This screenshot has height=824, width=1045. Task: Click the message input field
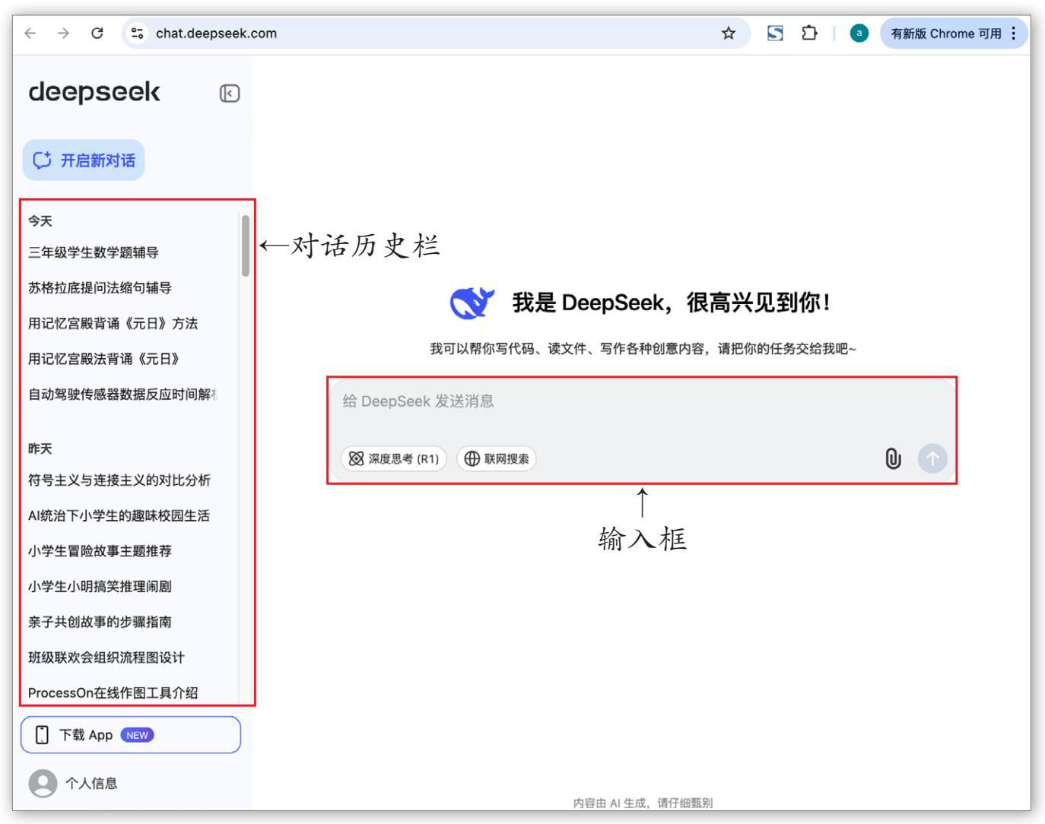[x=641, y=401]
